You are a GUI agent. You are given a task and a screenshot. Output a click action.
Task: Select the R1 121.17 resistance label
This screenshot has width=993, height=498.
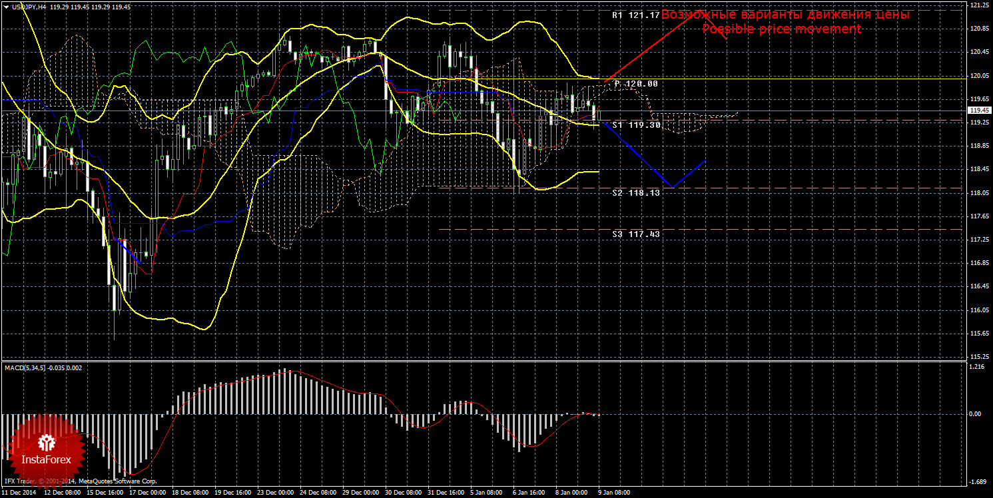[636, 15]
